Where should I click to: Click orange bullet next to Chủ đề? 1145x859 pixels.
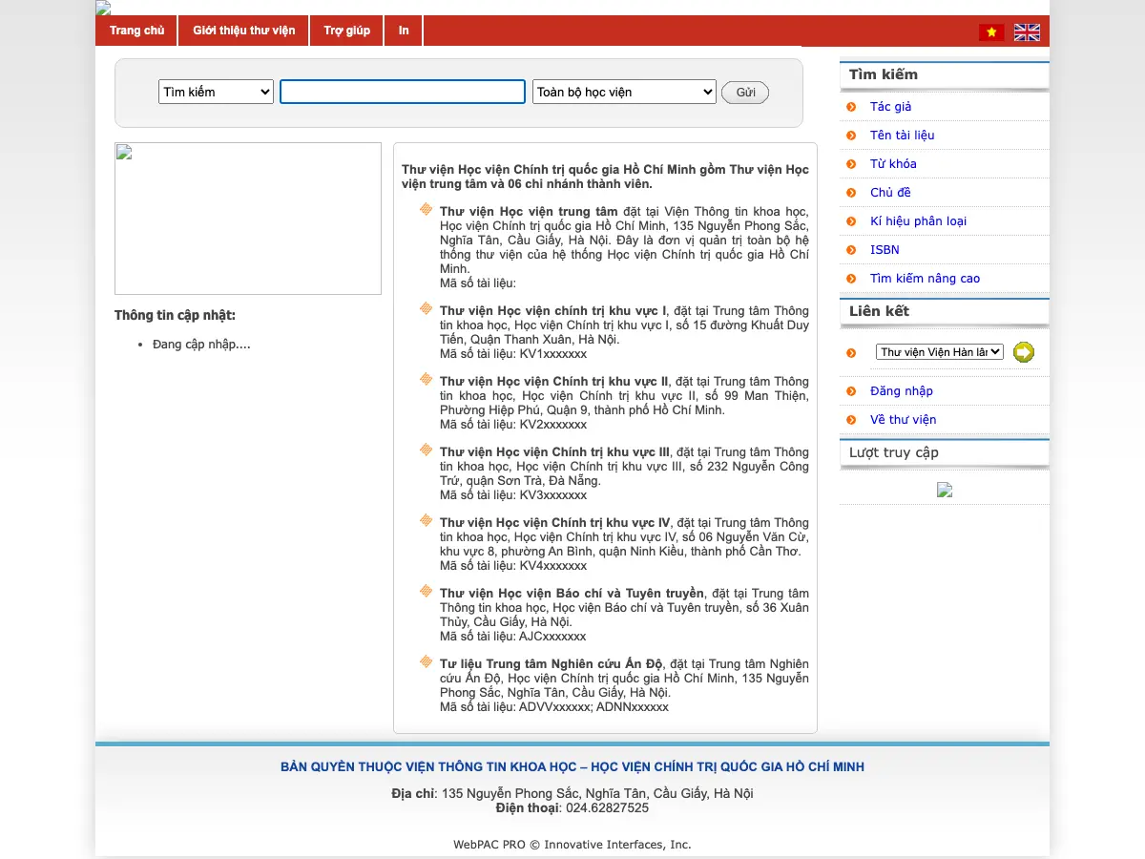851,193
